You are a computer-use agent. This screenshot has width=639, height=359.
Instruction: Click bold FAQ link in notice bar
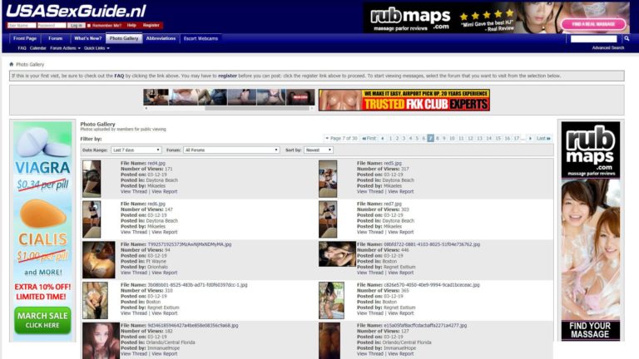pyautogui.click(x=119, y=76)
